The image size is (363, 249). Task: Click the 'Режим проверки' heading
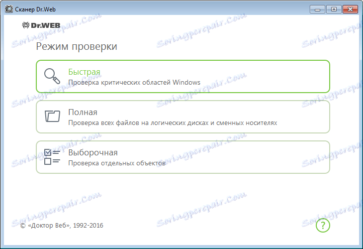[77, 47]
